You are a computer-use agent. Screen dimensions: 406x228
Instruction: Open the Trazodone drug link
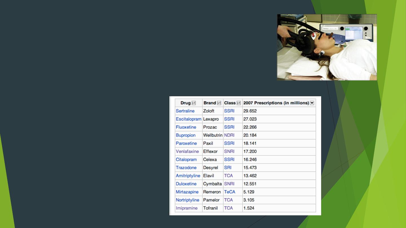186,168
